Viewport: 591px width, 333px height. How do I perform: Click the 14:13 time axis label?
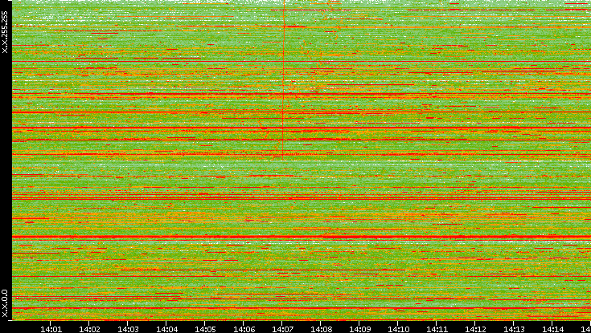click(514, 329)
